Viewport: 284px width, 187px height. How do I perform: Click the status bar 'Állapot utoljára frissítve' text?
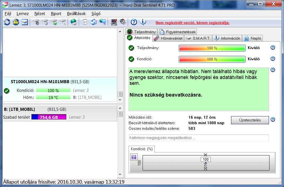[64, 182]
